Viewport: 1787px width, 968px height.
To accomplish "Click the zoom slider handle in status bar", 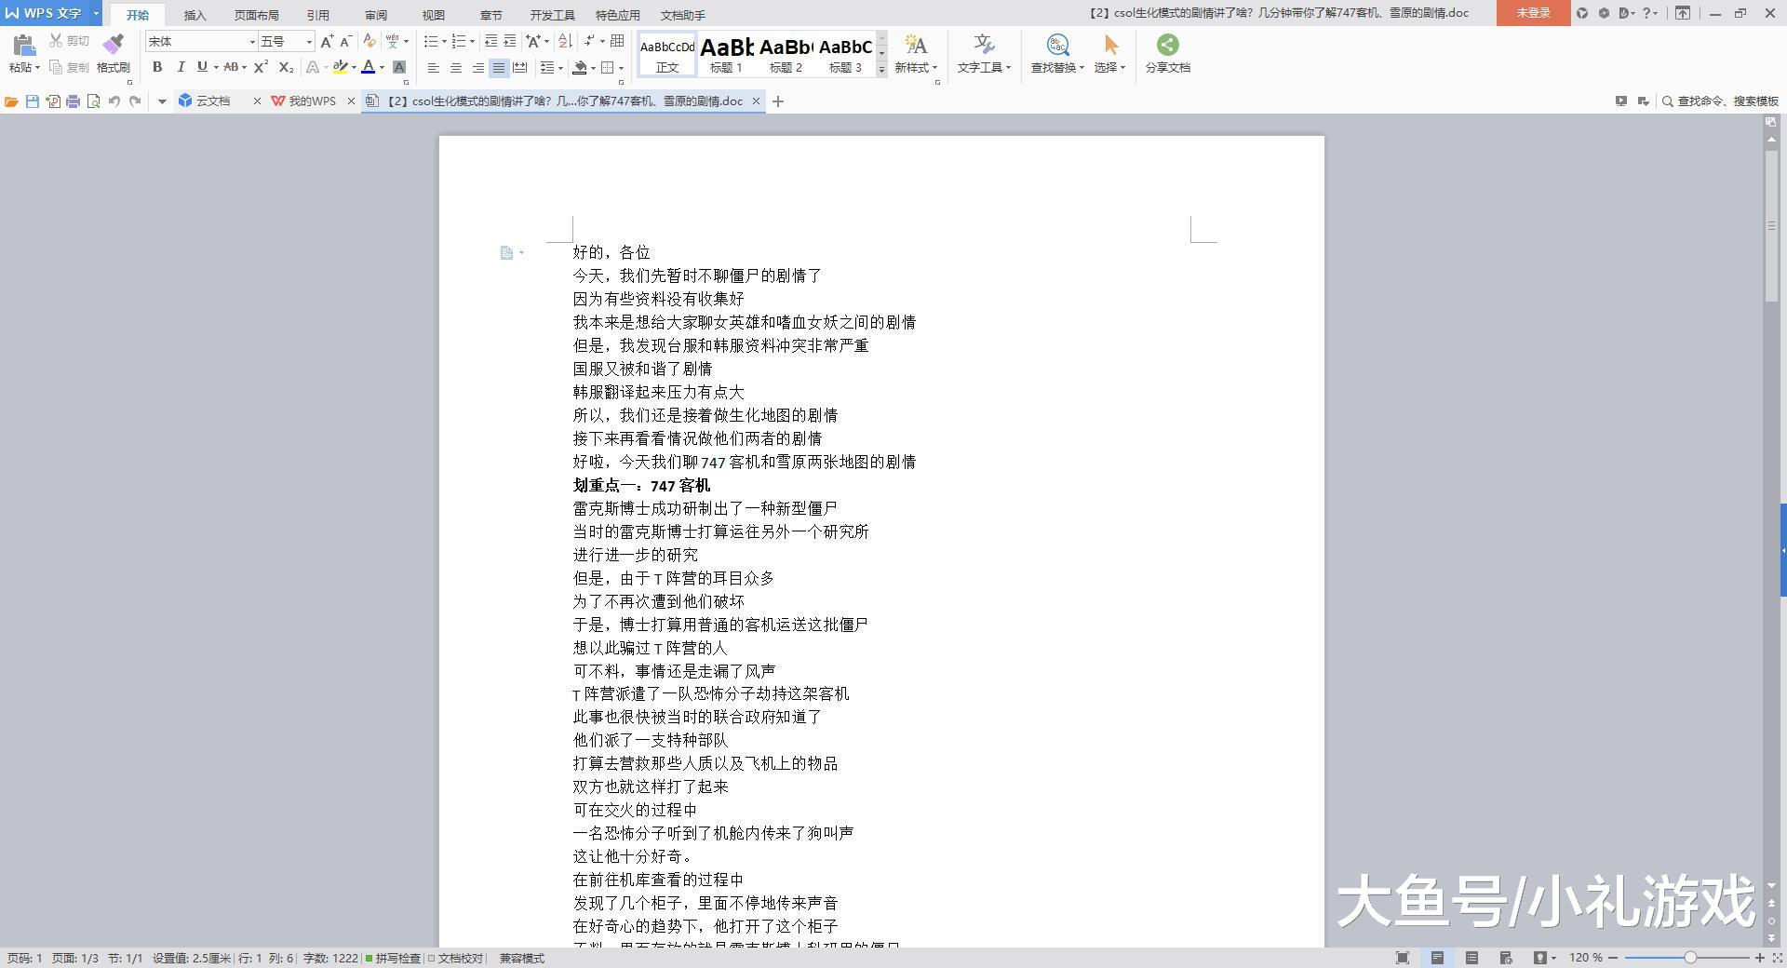I will pyautogui.click(x=1690, y=958).
